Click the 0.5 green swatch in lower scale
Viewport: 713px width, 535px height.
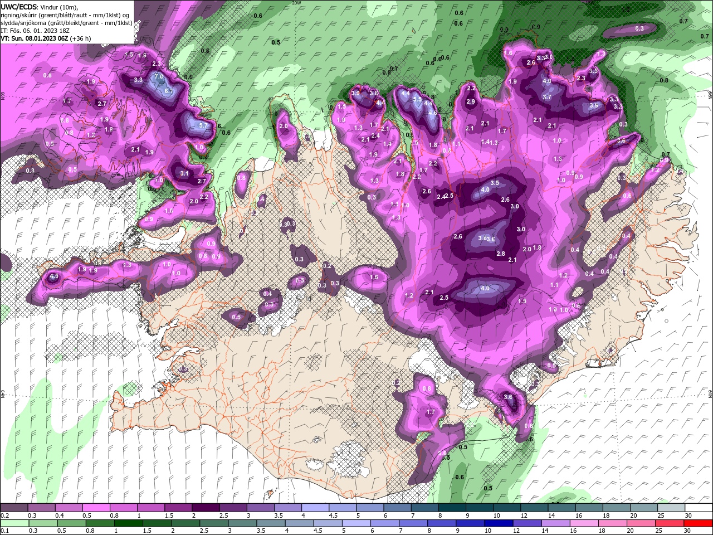70,523
